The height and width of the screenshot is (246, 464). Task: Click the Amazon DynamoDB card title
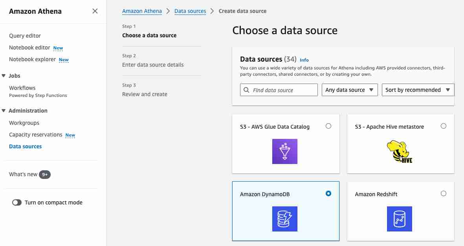(265, 194)
